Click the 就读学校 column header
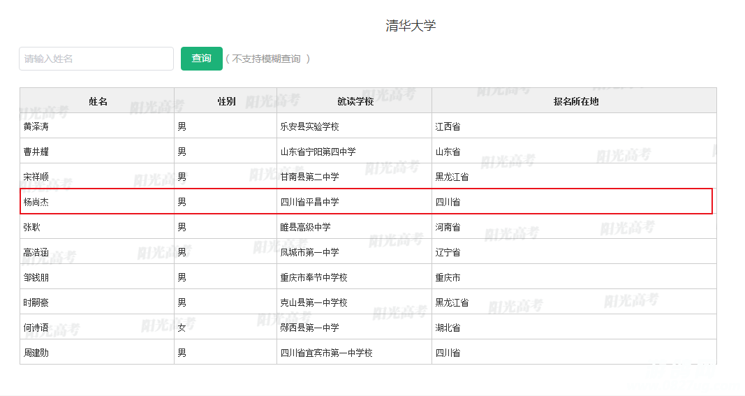The width and height of the screenshot is (745, 396). pyautogui.click(x=355, y=101)
